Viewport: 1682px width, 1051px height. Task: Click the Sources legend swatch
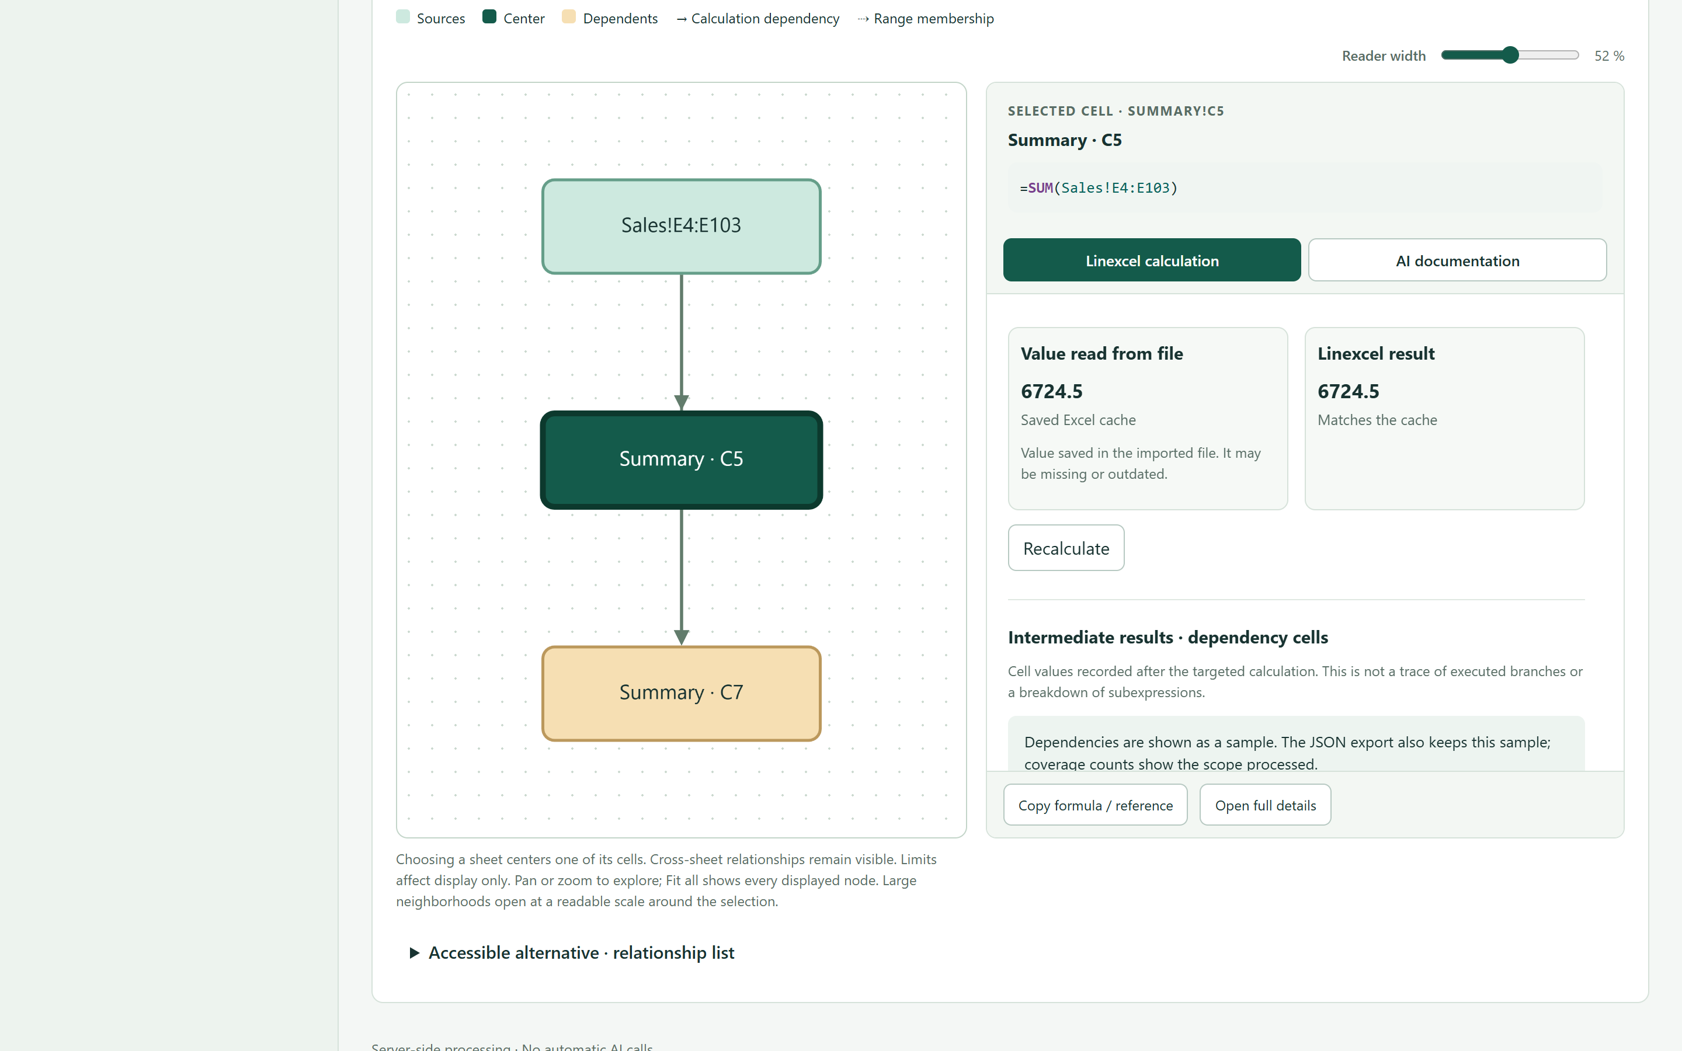tap(402, 17)
